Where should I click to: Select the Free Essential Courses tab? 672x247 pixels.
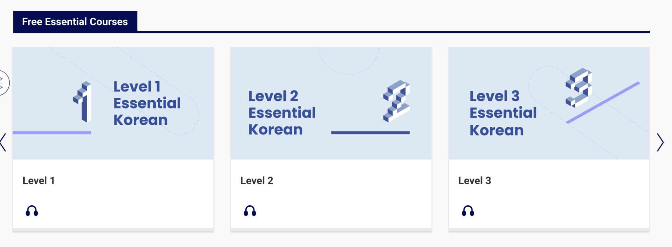[75, 22]
